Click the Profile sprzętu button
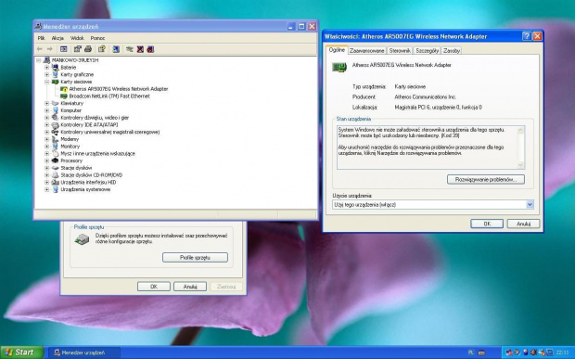 click(x=195, y=258)
